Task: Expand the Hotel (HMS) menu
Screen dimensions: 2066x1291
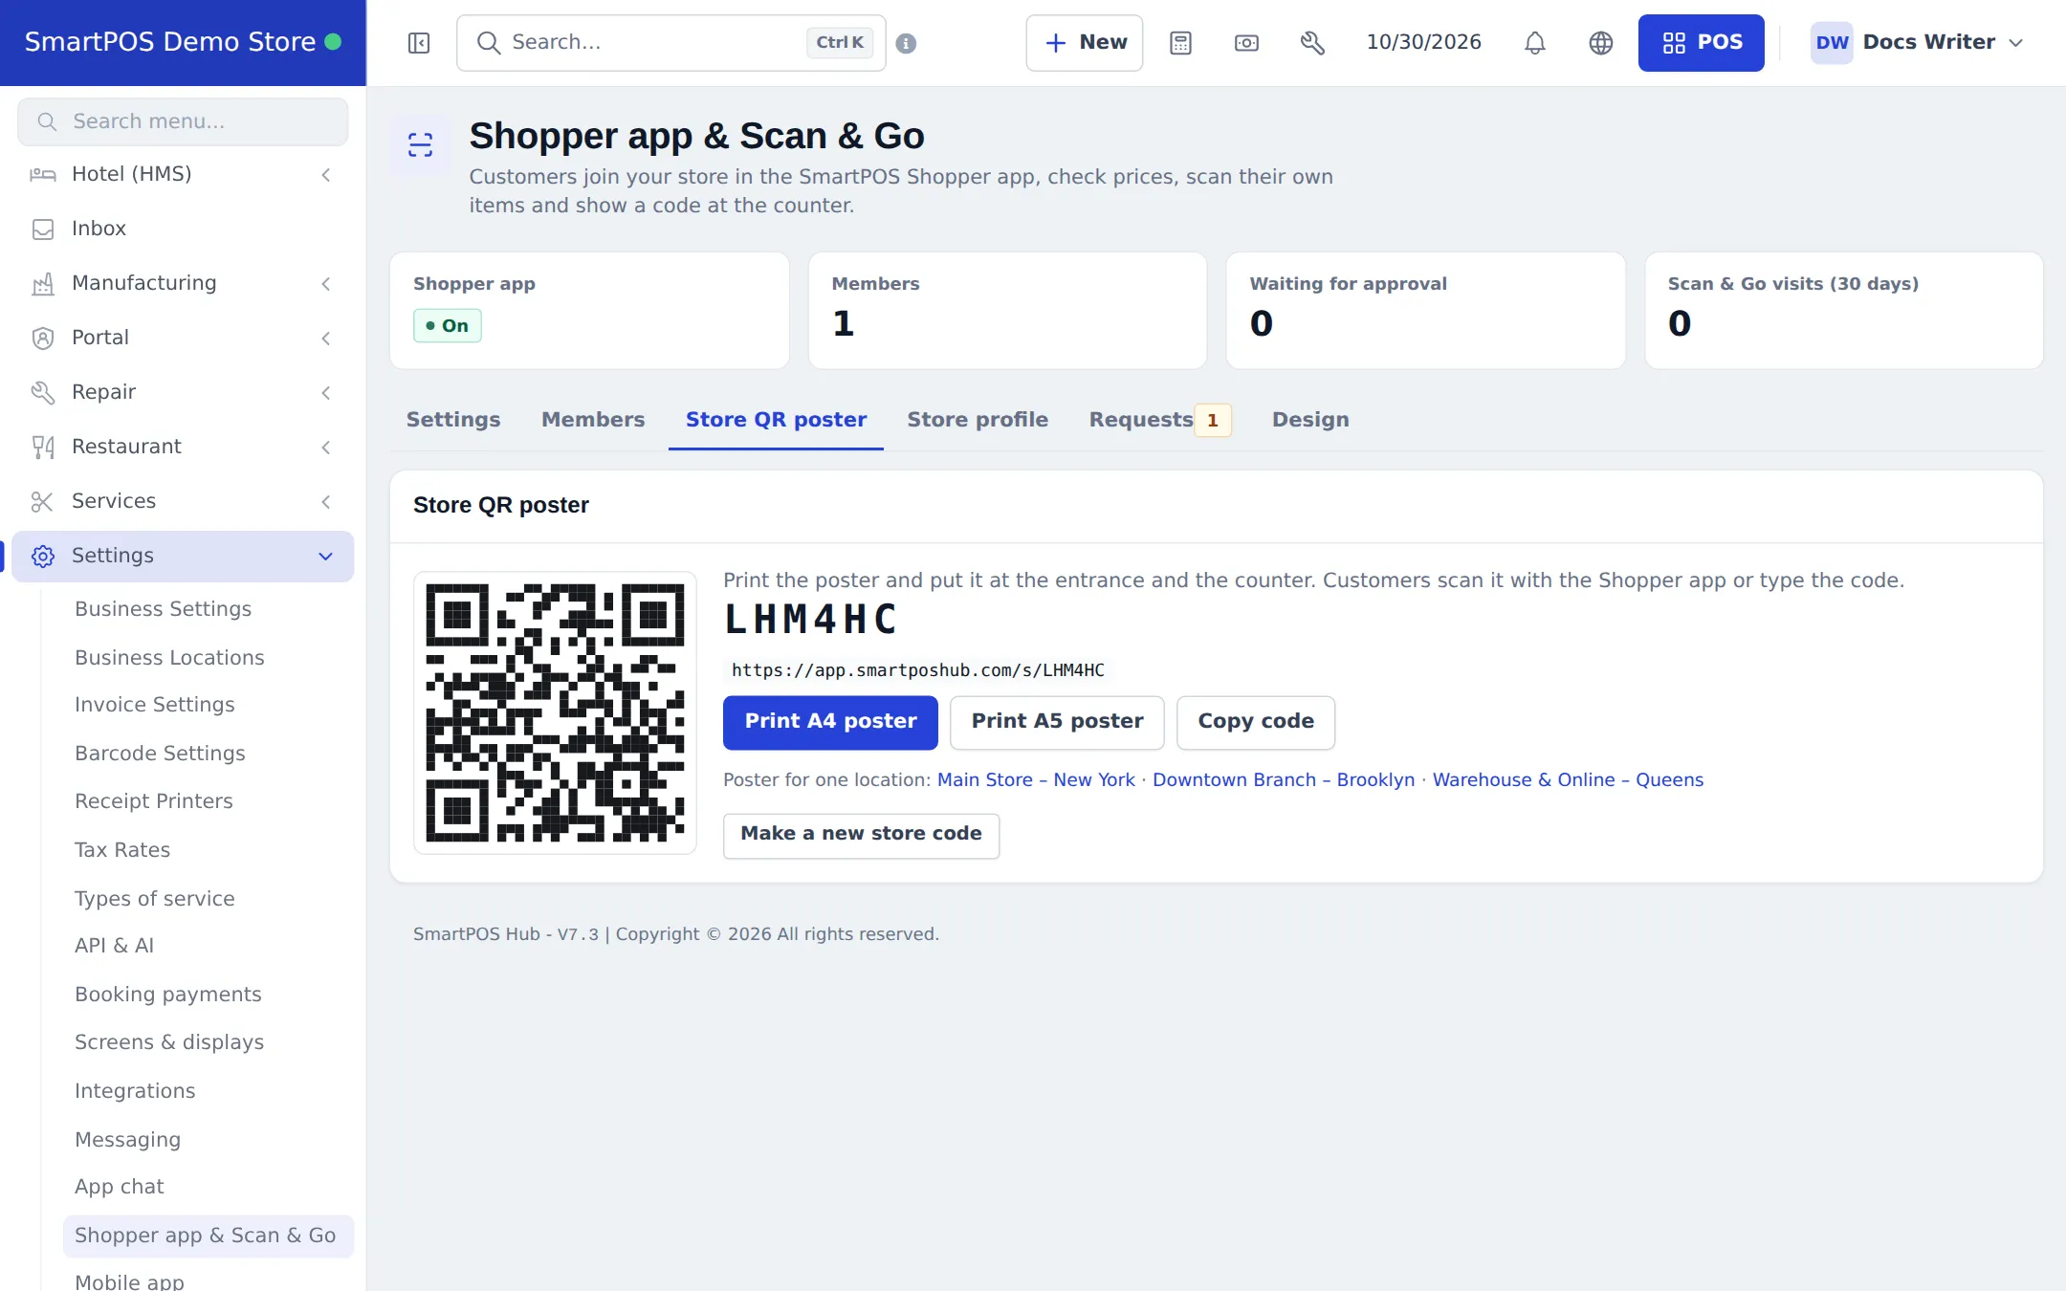Action: coord(183,174)
